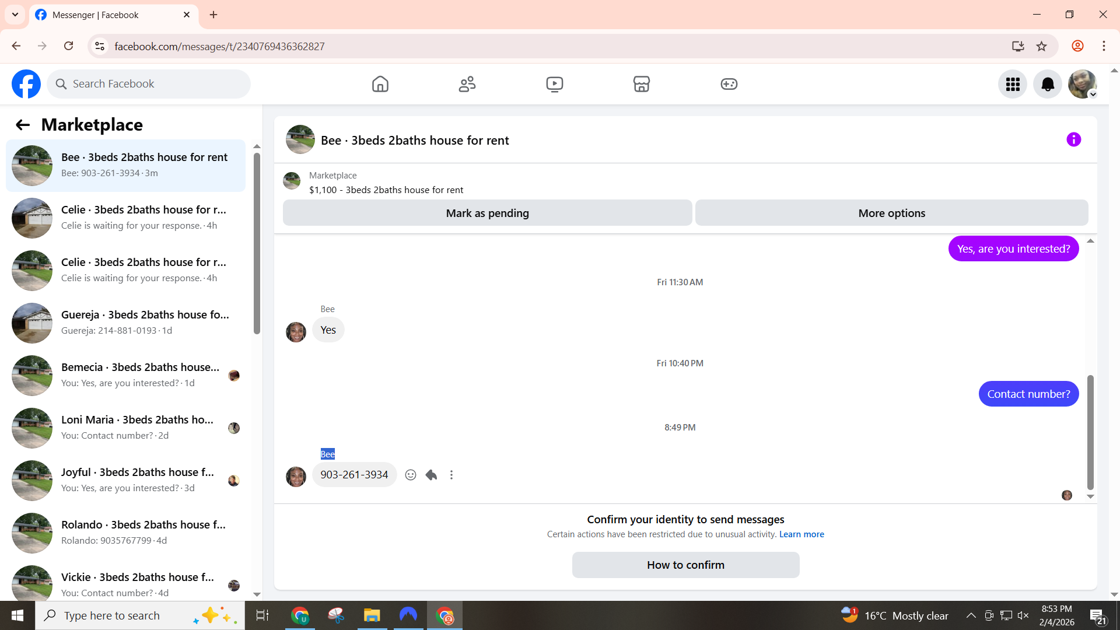Open the apps menu grid icon

point(1012,84)
